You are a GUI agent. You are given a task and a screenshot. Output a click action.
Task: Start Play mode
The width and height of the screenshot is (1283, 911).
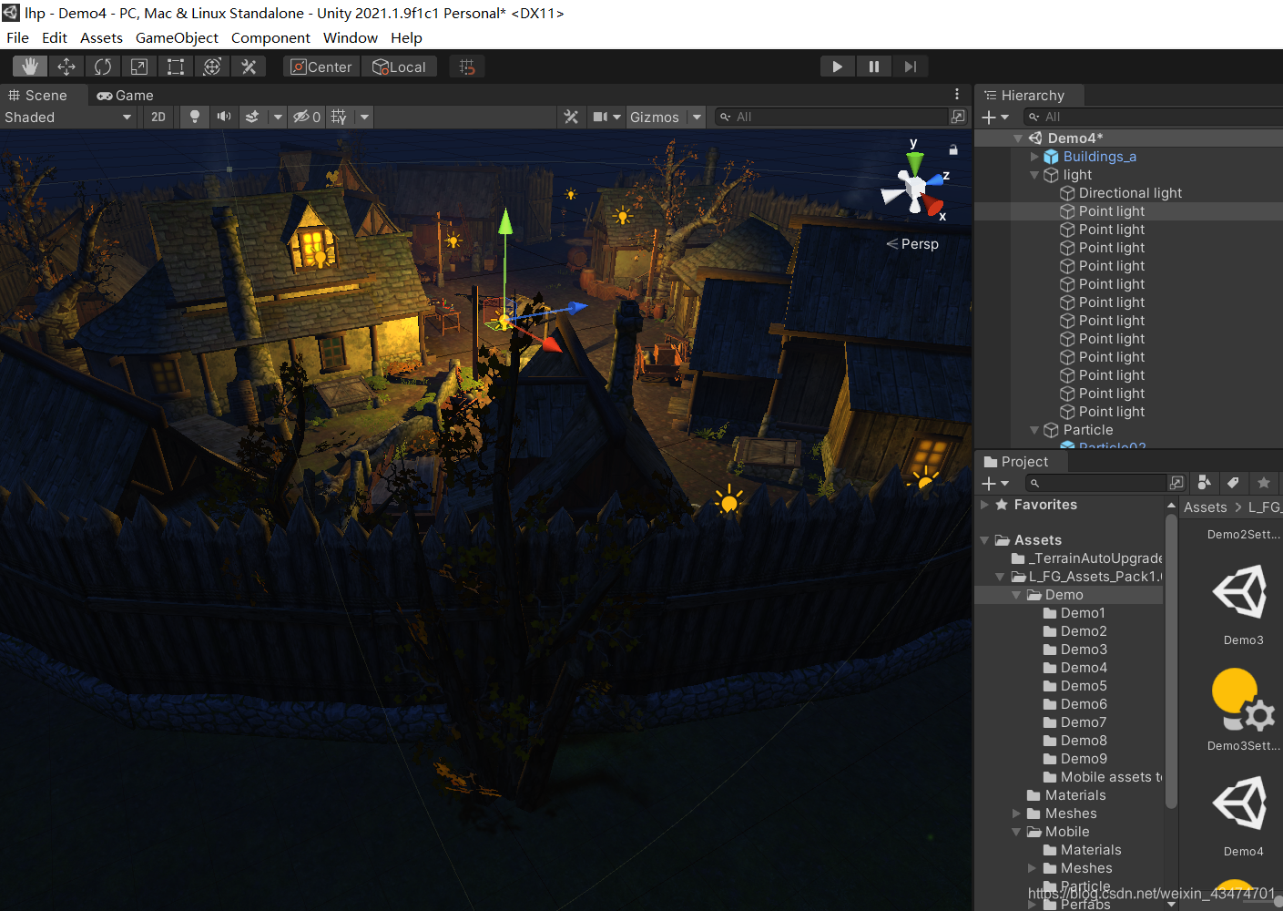click(x=837, y=67)
